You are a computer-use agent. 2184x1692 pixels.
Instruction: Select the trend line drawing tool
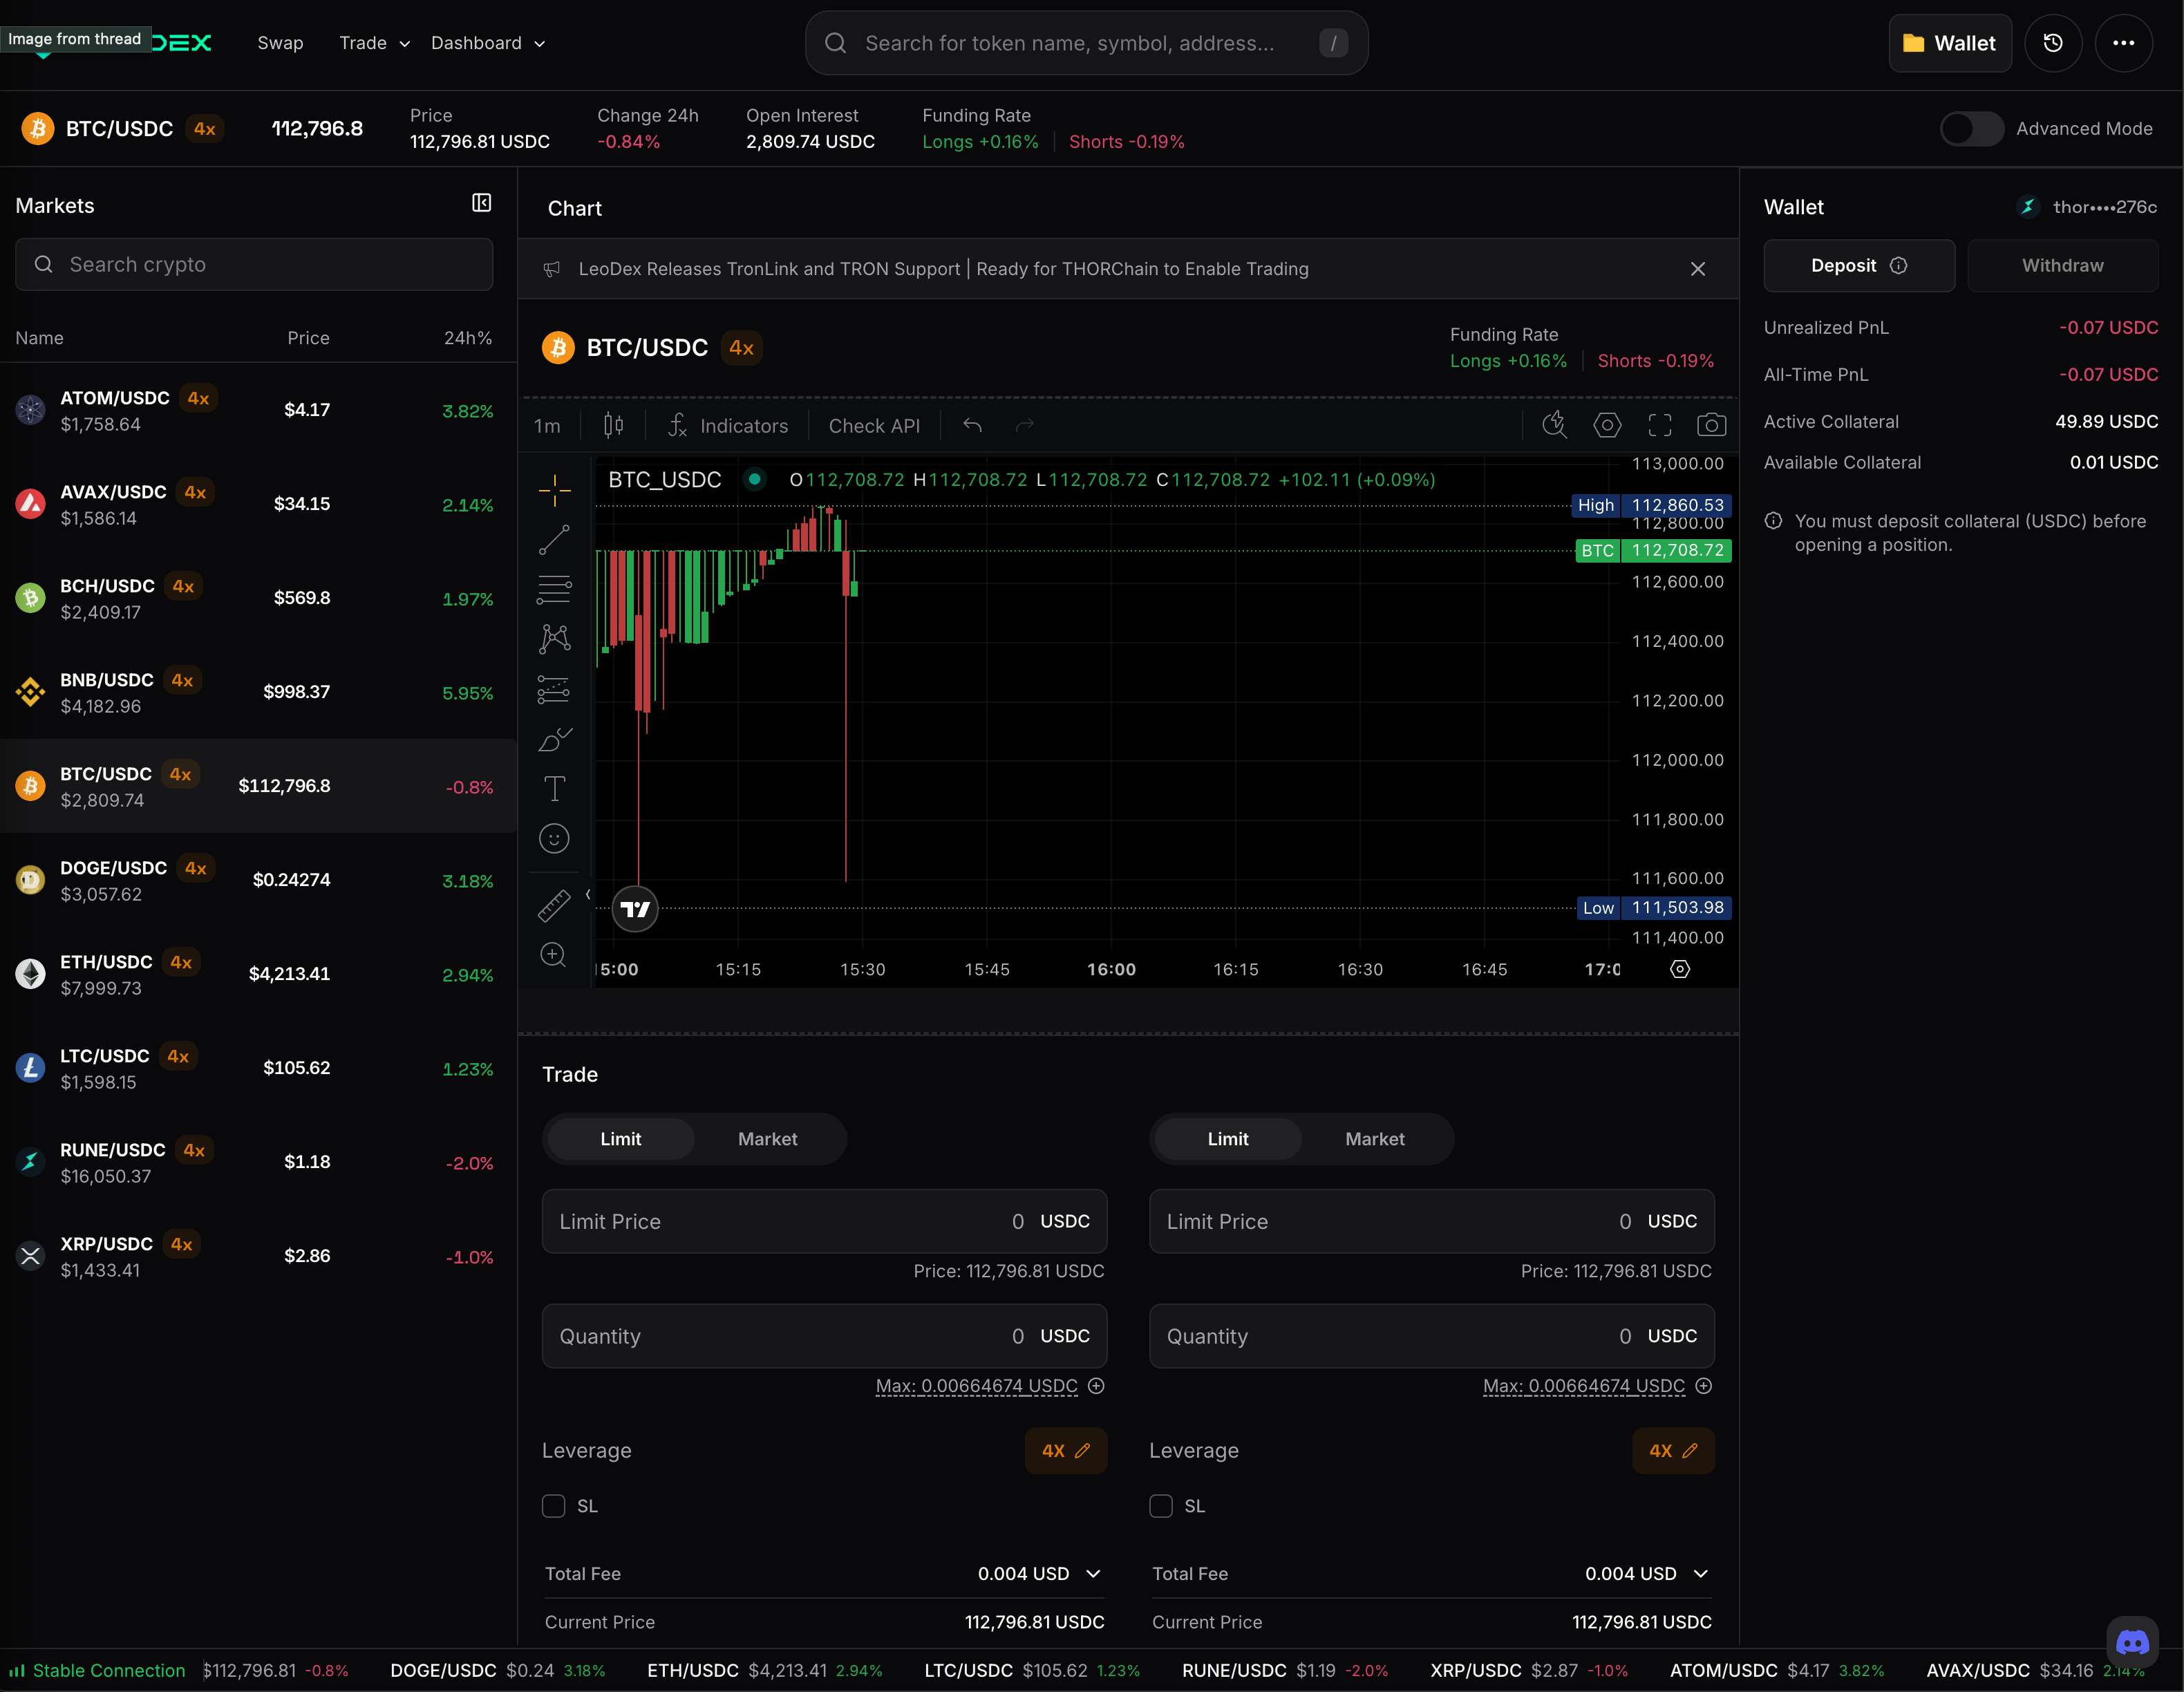point(554,540)
